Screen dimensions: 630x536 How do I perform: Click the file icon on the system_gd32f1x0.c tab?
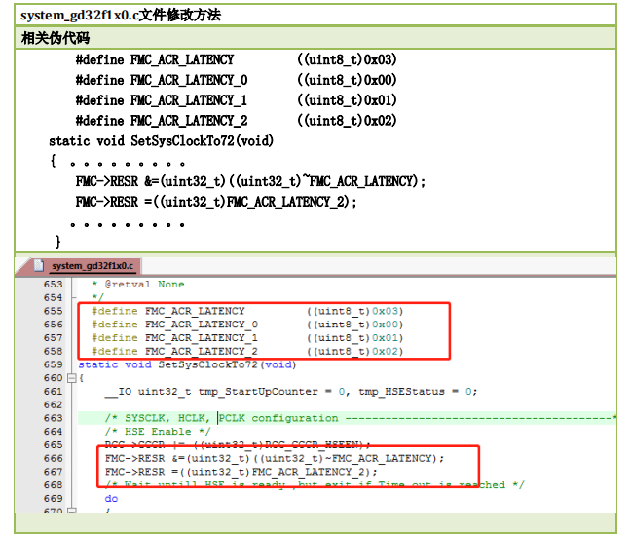pos(39,265)
